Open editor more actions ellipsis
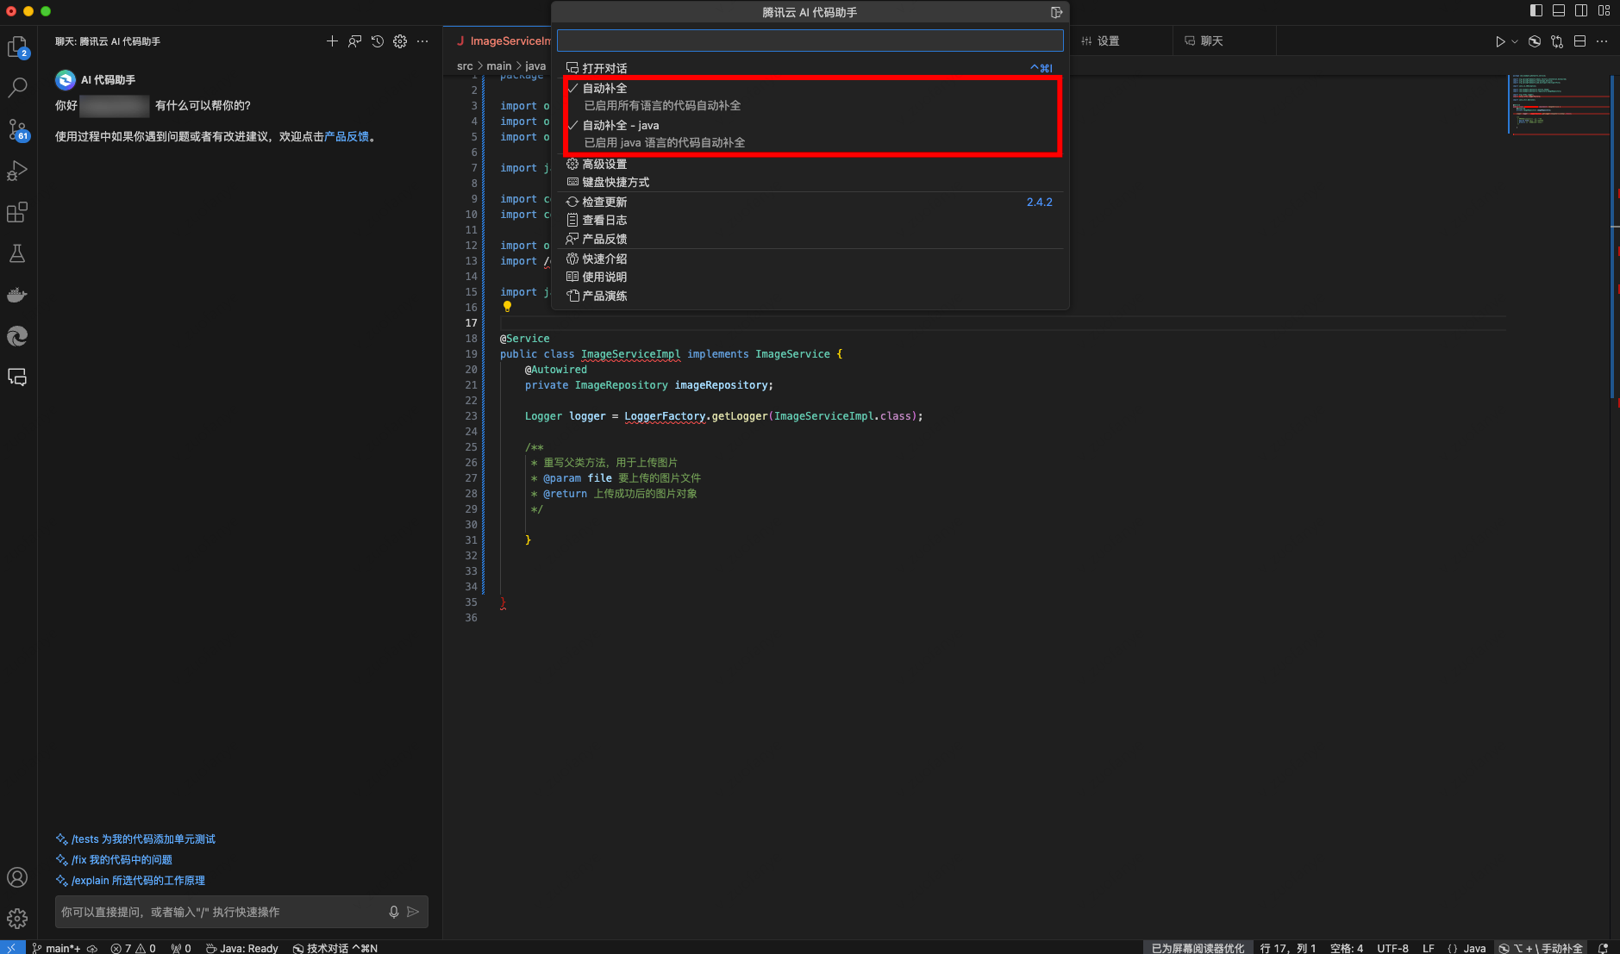The width and height of the screenshot is (1620, 954). click(1602, 41)
